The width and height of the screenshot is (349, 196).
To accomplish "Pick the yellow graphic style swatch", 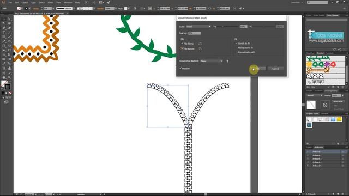I will click(x=339, y=119).
